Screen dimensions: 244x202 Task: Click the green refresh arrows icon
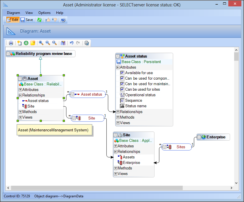(40, 20)
